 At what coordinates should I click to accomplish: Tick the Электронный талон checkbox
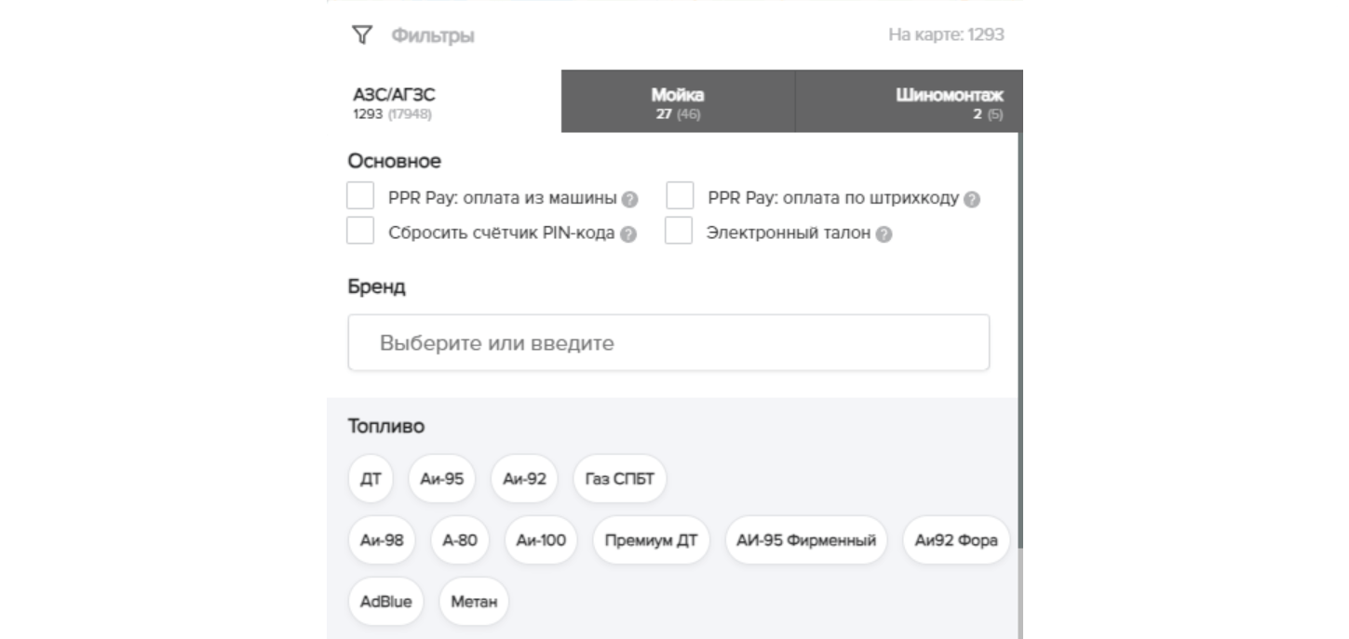pos(679,231)
